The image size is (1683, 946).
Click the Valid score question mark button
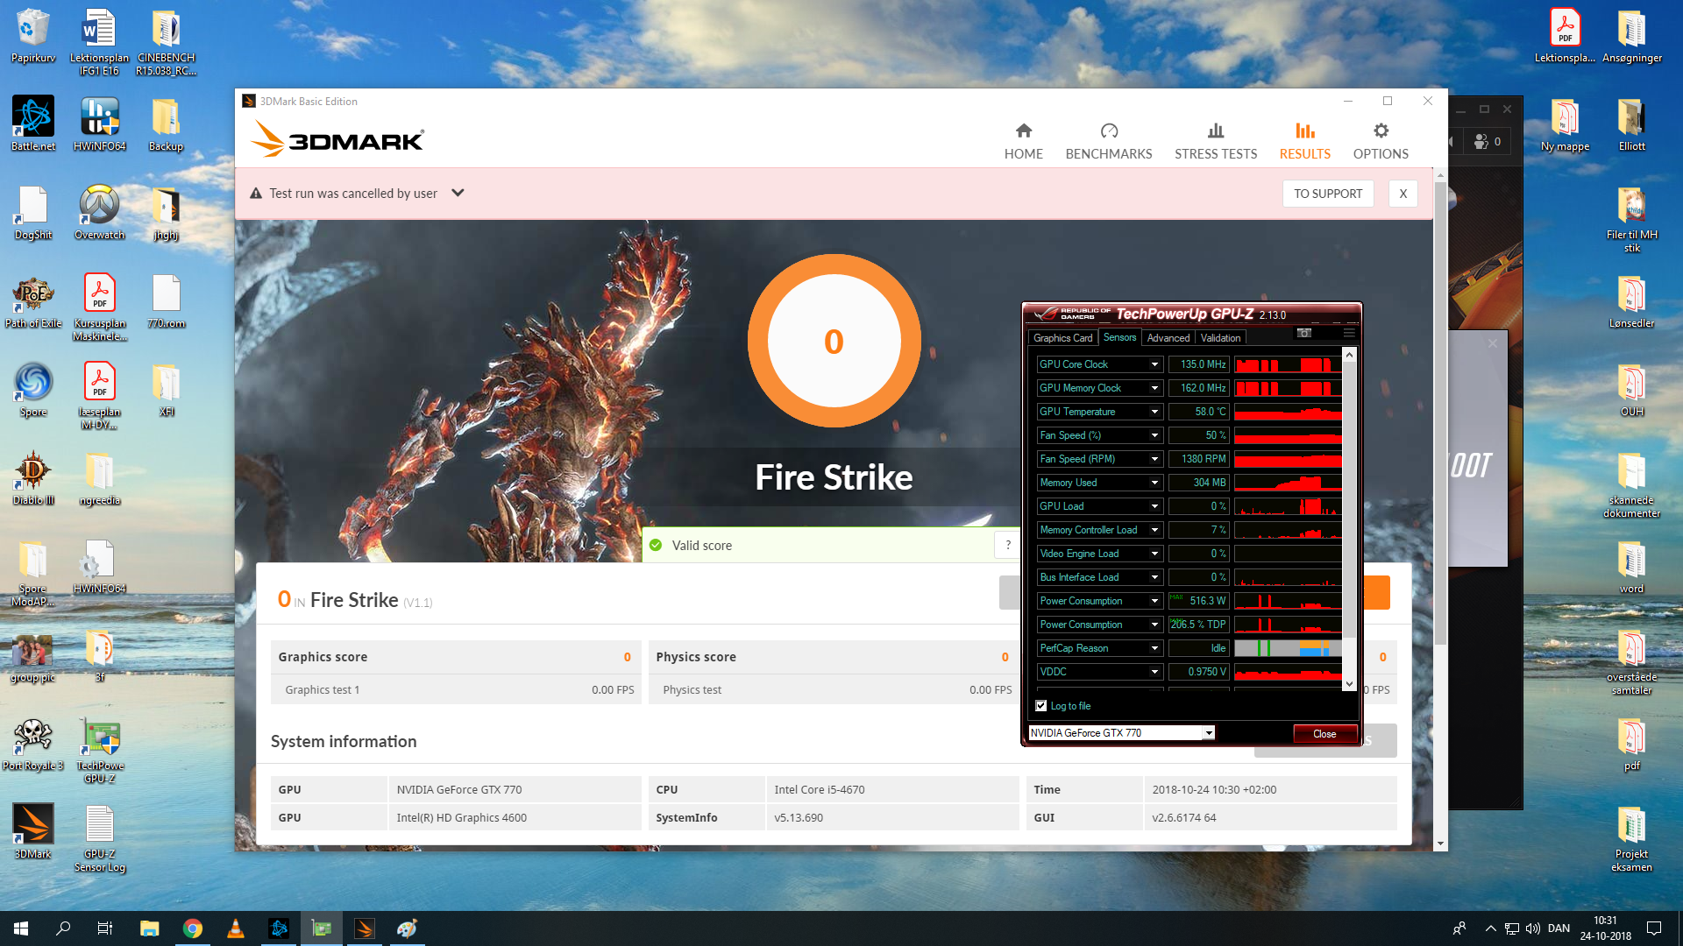tap(1008, 545)
